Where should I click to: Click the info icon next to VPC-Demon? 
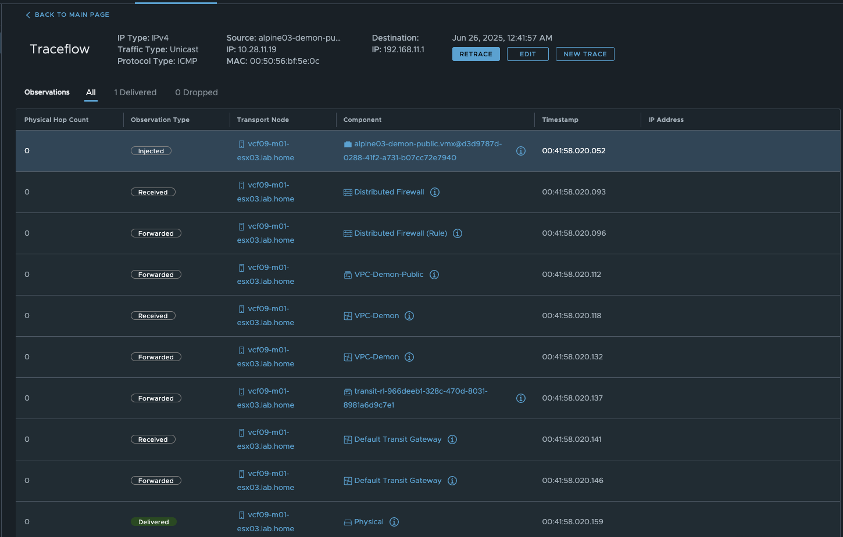(x=409, y=315)
